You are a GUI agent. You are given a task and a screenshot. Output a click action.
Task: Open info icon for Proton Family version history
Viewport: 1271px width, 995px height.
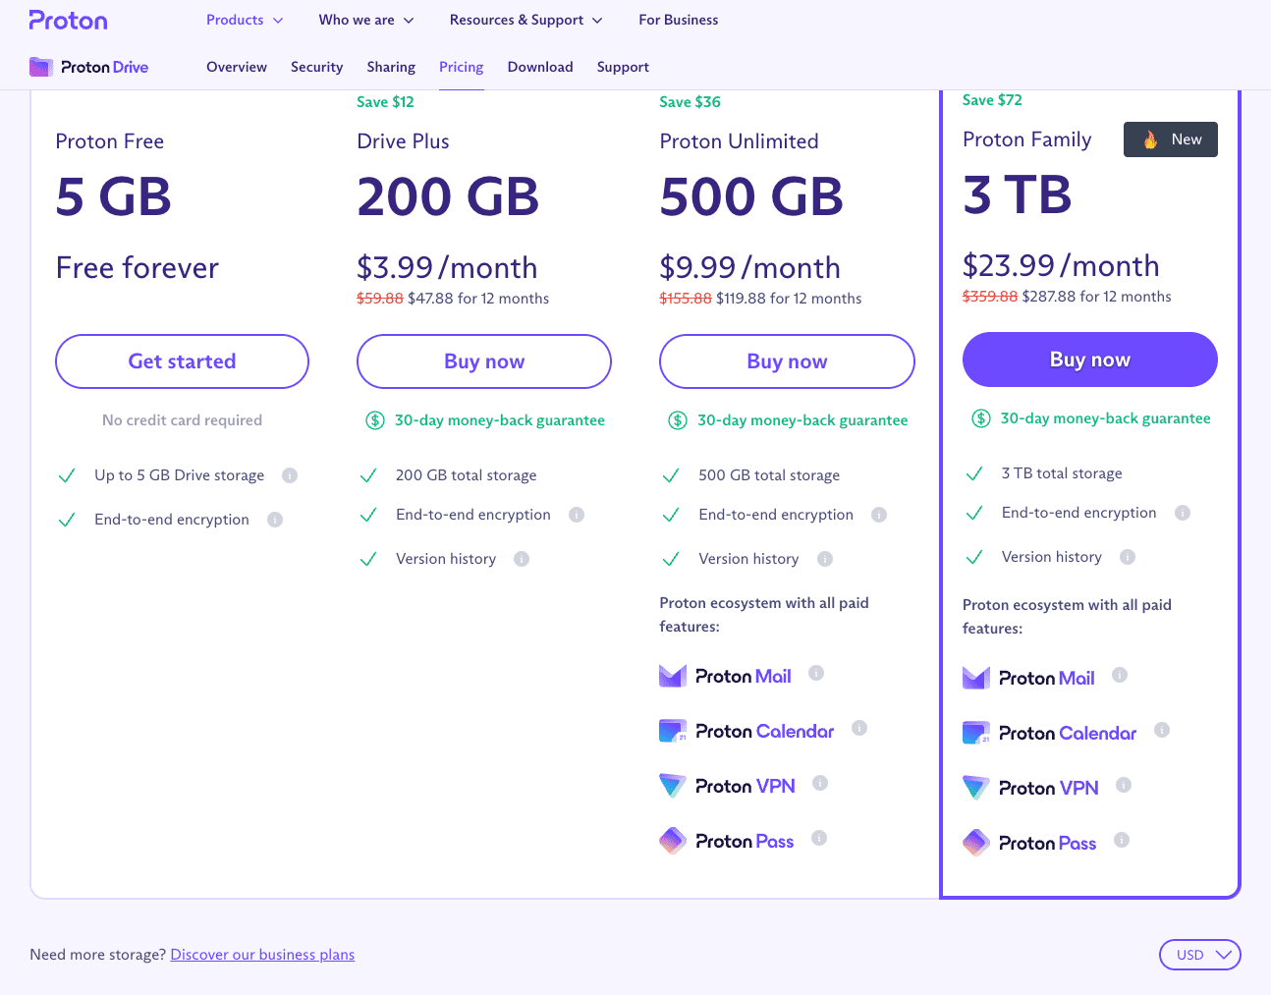coord(1128,557)
